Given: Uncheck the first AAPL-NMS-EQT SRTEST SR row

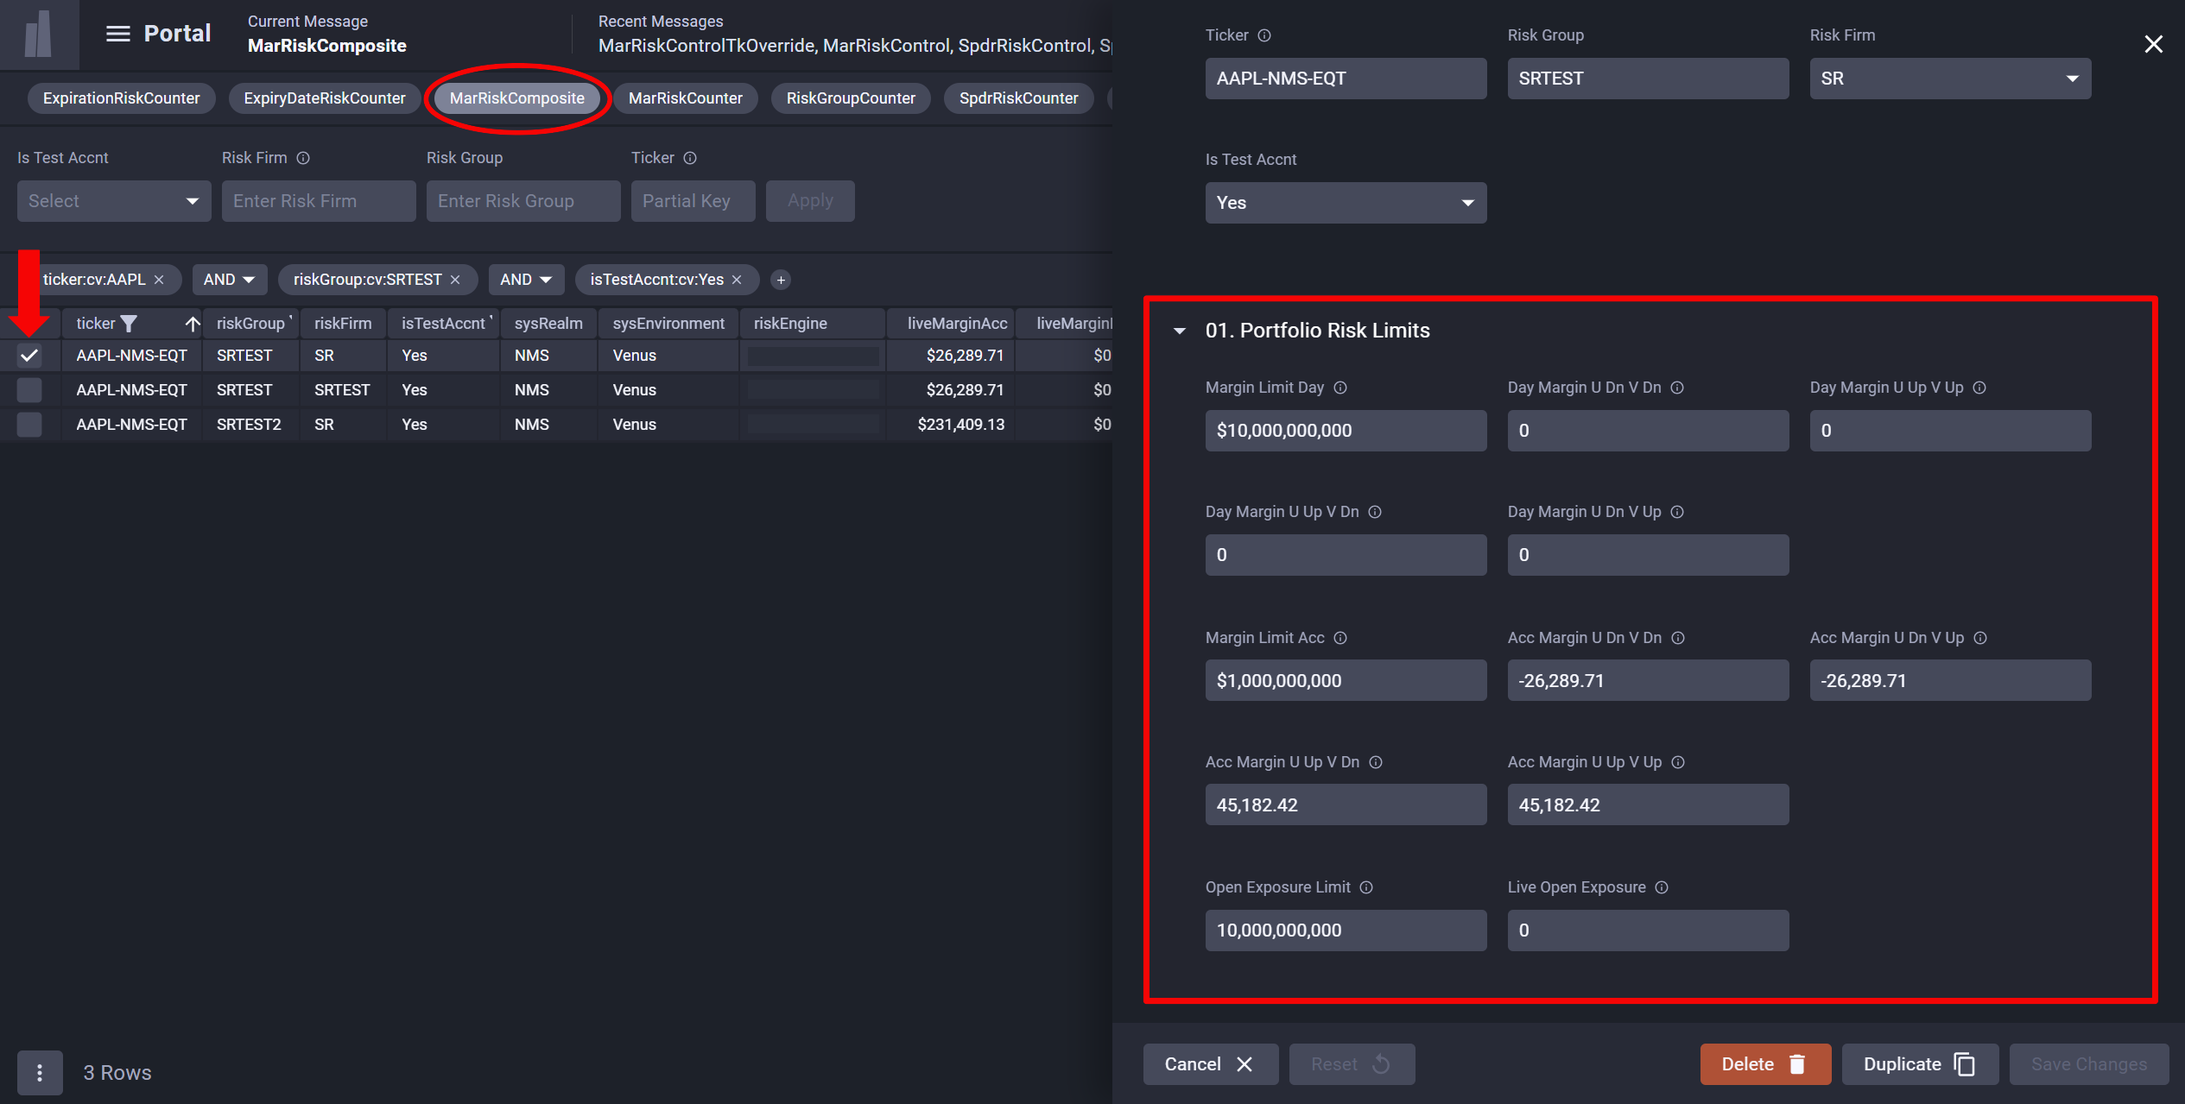Looking at the screenshot, I should [29, 356].
